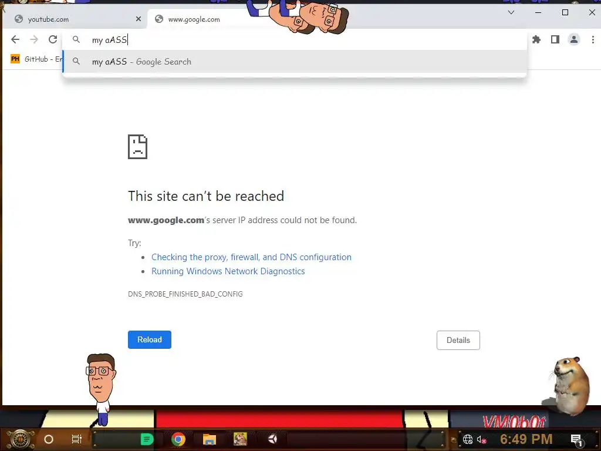Click the blue Reload button
Screen dimensions: 601x451
(x=150, y=340)
